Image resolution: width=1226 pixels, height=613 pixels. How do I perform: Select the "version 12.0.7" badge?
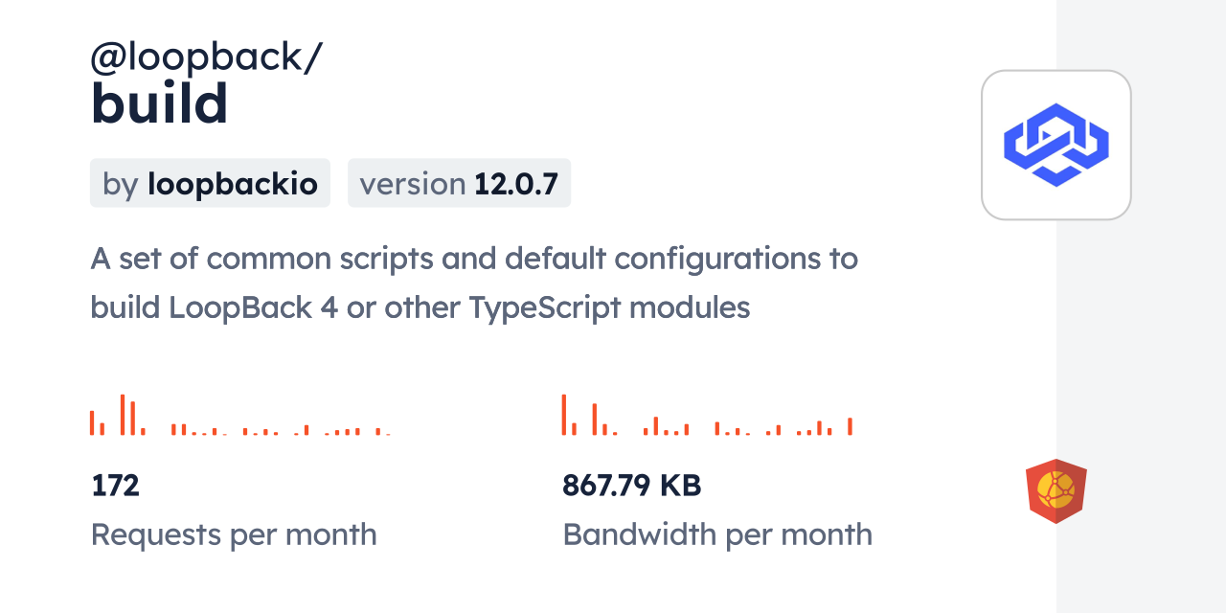[x=459, y=183]
